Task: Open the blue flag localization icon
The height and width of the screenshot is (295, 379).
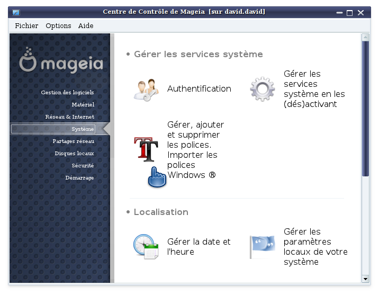Action: coord(263,247)
